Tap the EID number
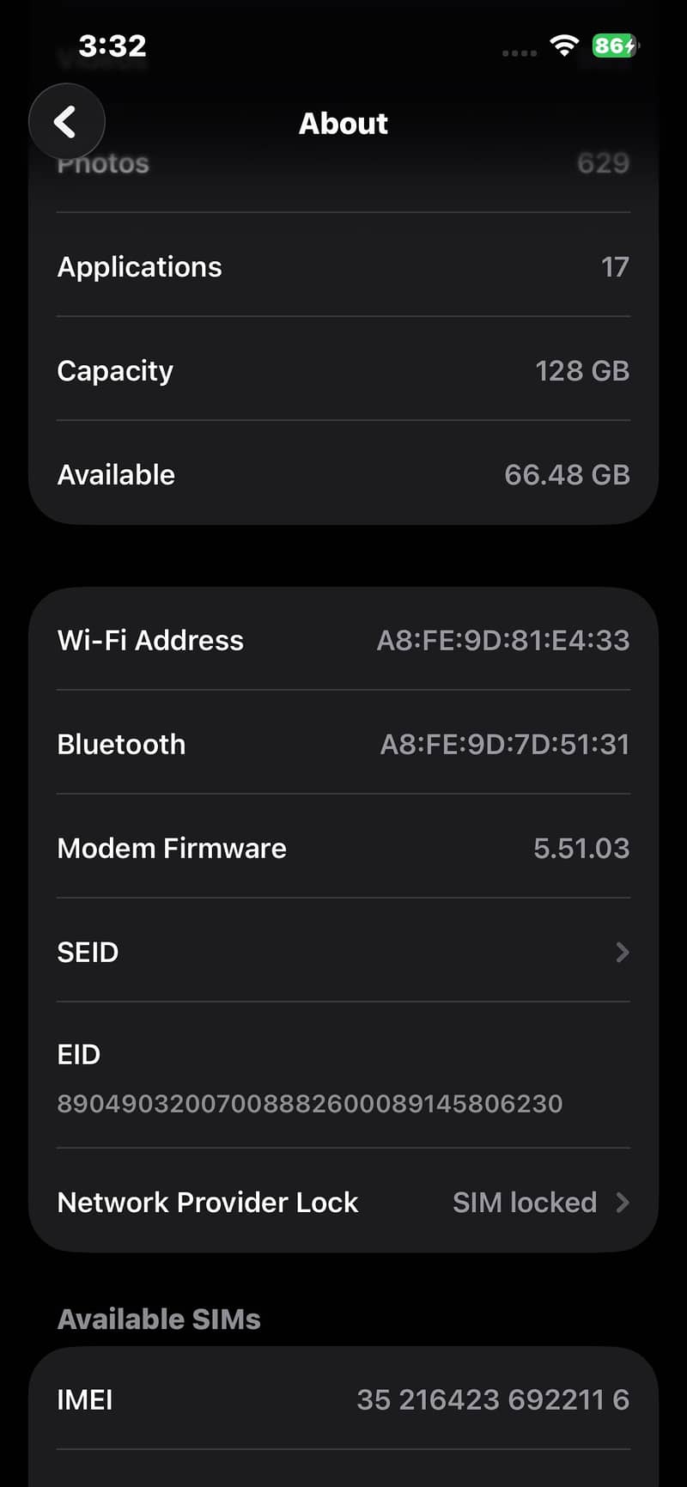The height and width of the screenshot is (1487, 687). [309, 1103]
